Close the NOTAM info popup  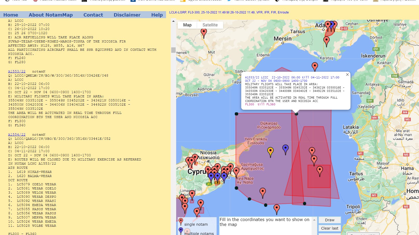click(x=347, y=75)
